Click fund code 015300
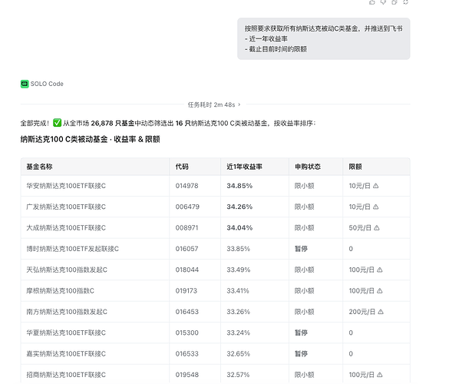Viewport: 449px width, 384px height. pyautogui.click(x=187, y=333)
